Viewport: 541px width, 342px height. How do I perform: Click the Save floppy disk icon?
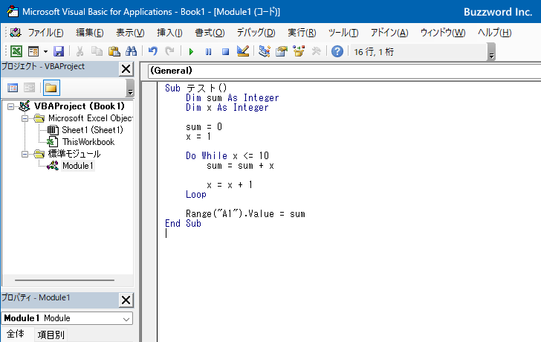coord(59,51)
